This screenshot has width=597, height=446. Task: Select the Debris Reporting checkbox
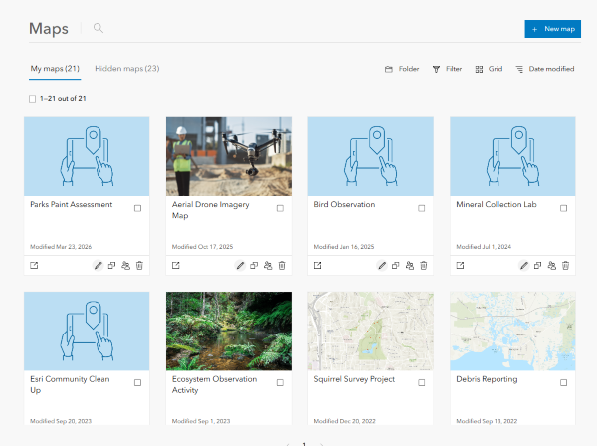(x=563, y=382)
